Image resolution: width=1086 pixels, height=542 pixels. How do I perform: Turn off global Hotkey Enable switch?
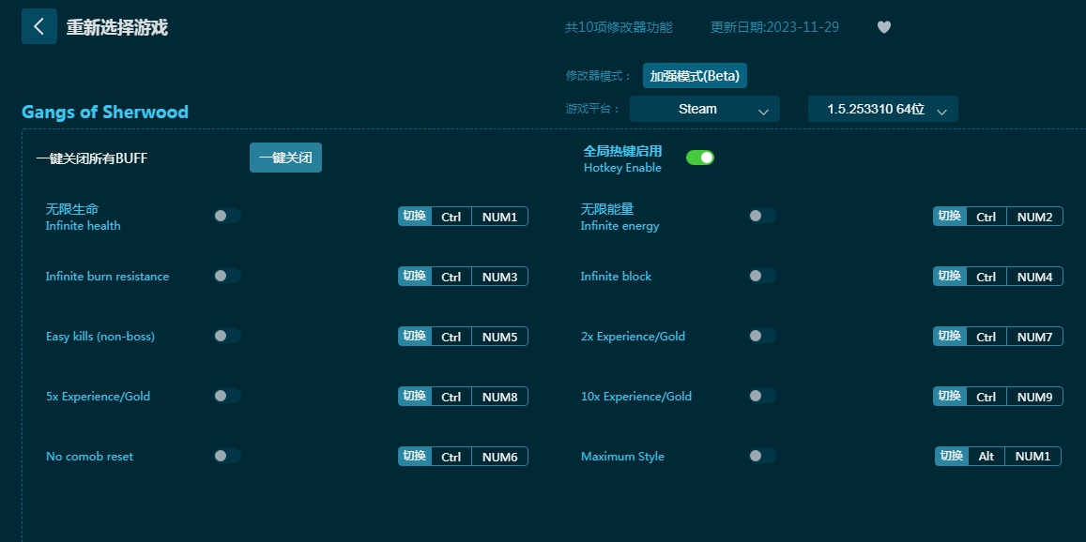point(700,158)
